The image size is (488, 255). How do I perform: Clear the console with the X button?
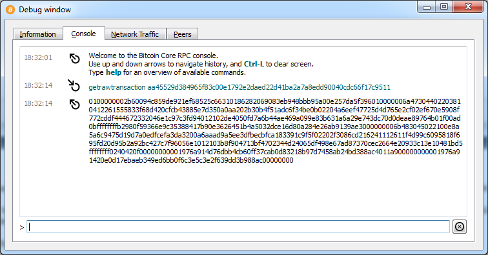pos(460,227)
